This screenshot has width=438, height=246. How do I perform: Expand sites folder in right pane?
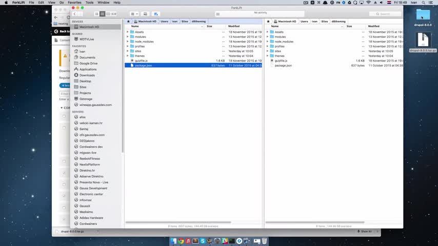point(267,51)
